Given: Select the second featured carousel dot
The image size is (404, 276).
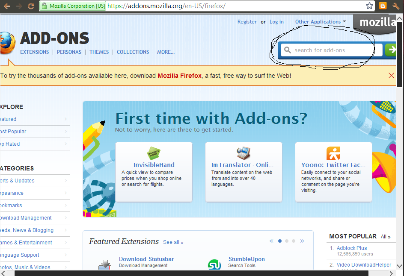Looking at the screenshot, I should coord(287,241).
